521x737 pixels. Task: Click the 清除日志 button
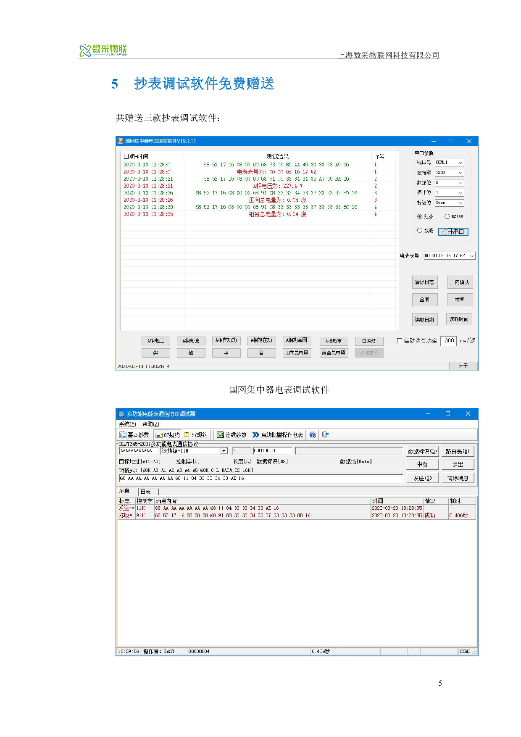(x=424, y=282)
